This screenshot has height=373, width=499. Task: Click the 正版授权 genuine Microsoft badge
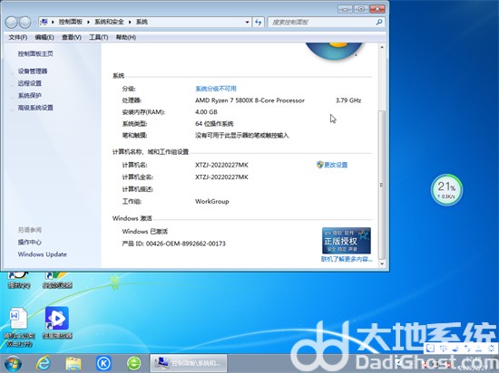(347, 240)
